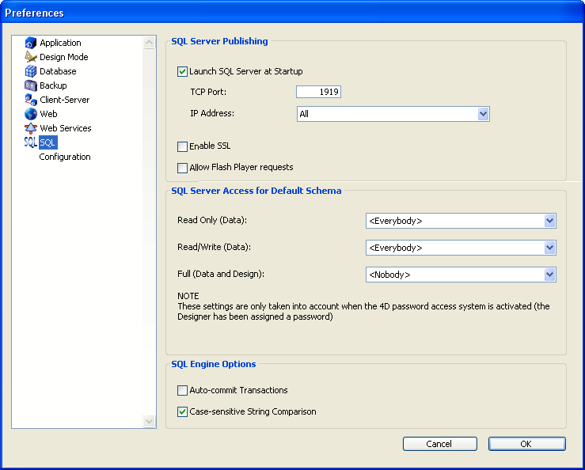Click the SQL icon in sidebar
This screenshot has height=470, width=585.
click(x=31, y=142)
